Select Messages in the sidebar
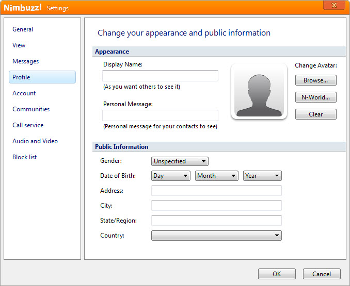The height and width of the screenshot is (286, 350). (26, 61)
